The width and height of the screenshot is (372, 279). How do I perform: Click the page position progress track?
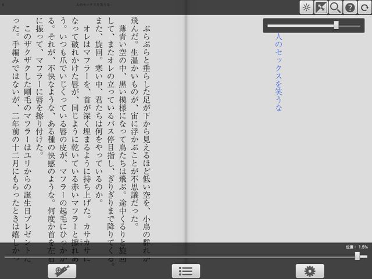(186, 256)
